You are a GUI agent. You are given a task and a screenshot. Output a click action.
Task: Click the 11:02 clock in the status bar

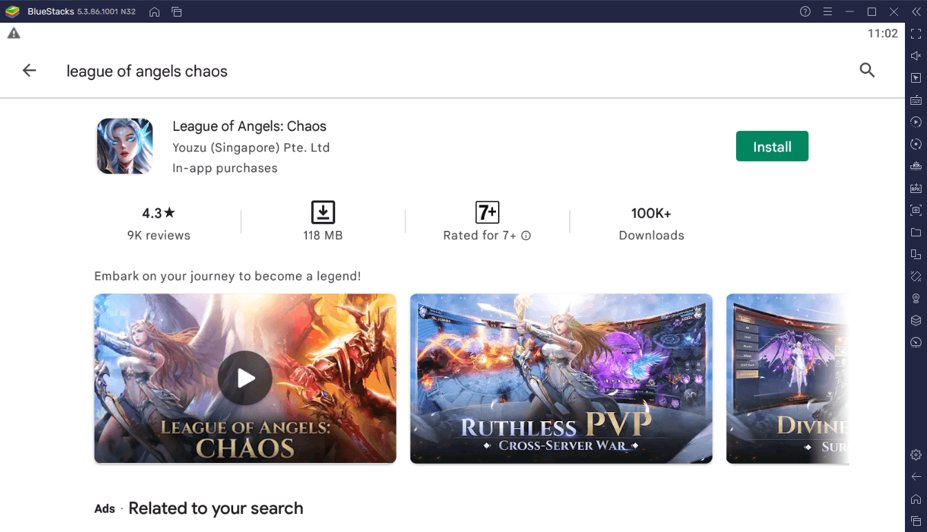882,34
